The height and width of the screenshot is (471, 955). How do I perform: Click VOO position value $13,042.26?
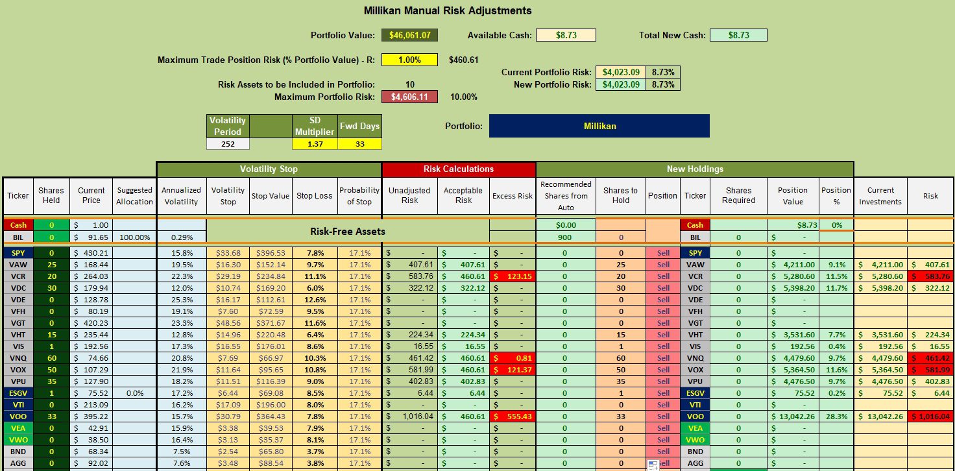[x=793, y=416]
